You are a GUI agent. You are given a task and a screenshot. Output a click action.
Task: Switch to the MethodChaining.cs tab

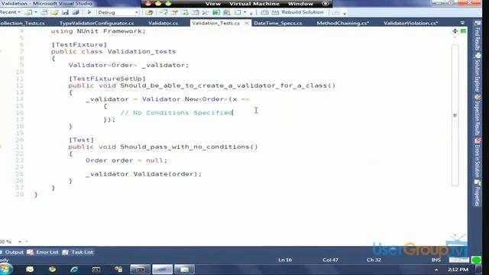(x=343, y=23)
